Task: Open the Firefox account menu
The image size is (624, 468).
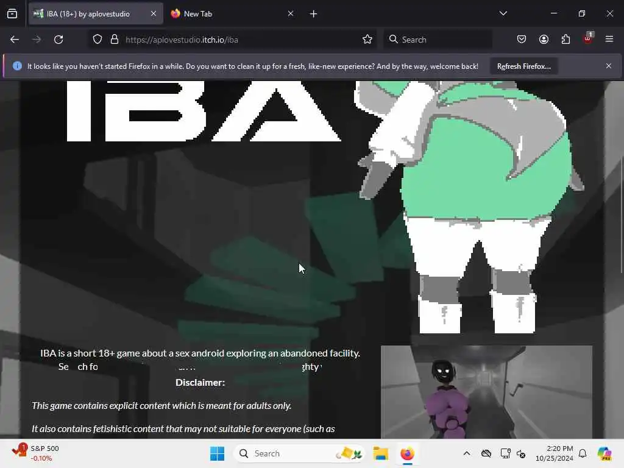Action: point(544,40)
